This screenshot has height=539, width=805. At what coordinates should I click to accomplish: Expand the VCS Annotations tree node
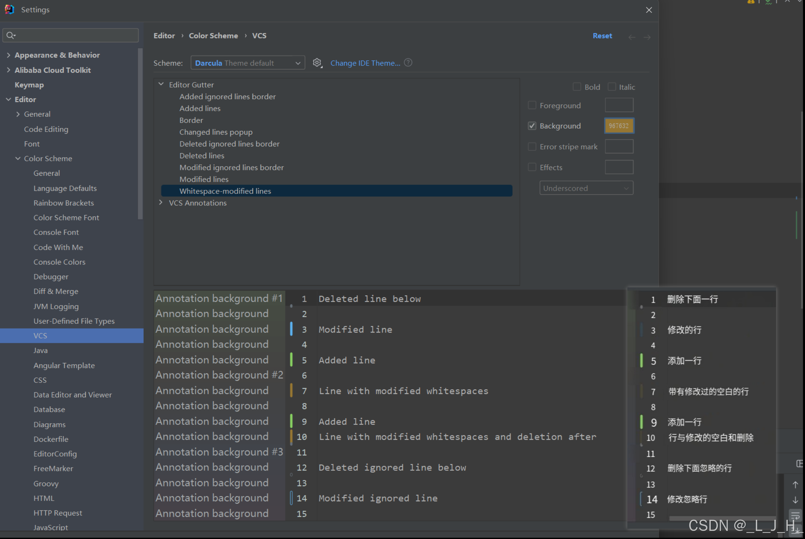click(161, 202)
